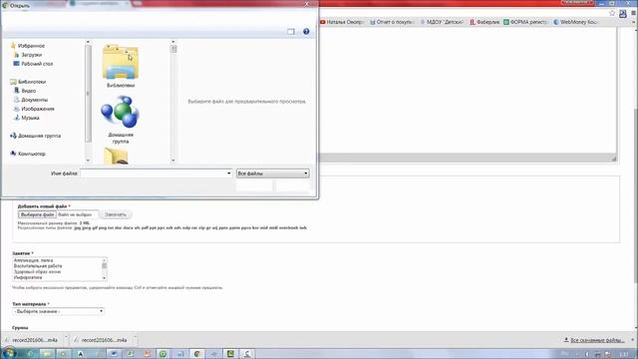The image size is (638, 359).
Task: Click the green circular taskbar icon
Action: click(163, 354)
